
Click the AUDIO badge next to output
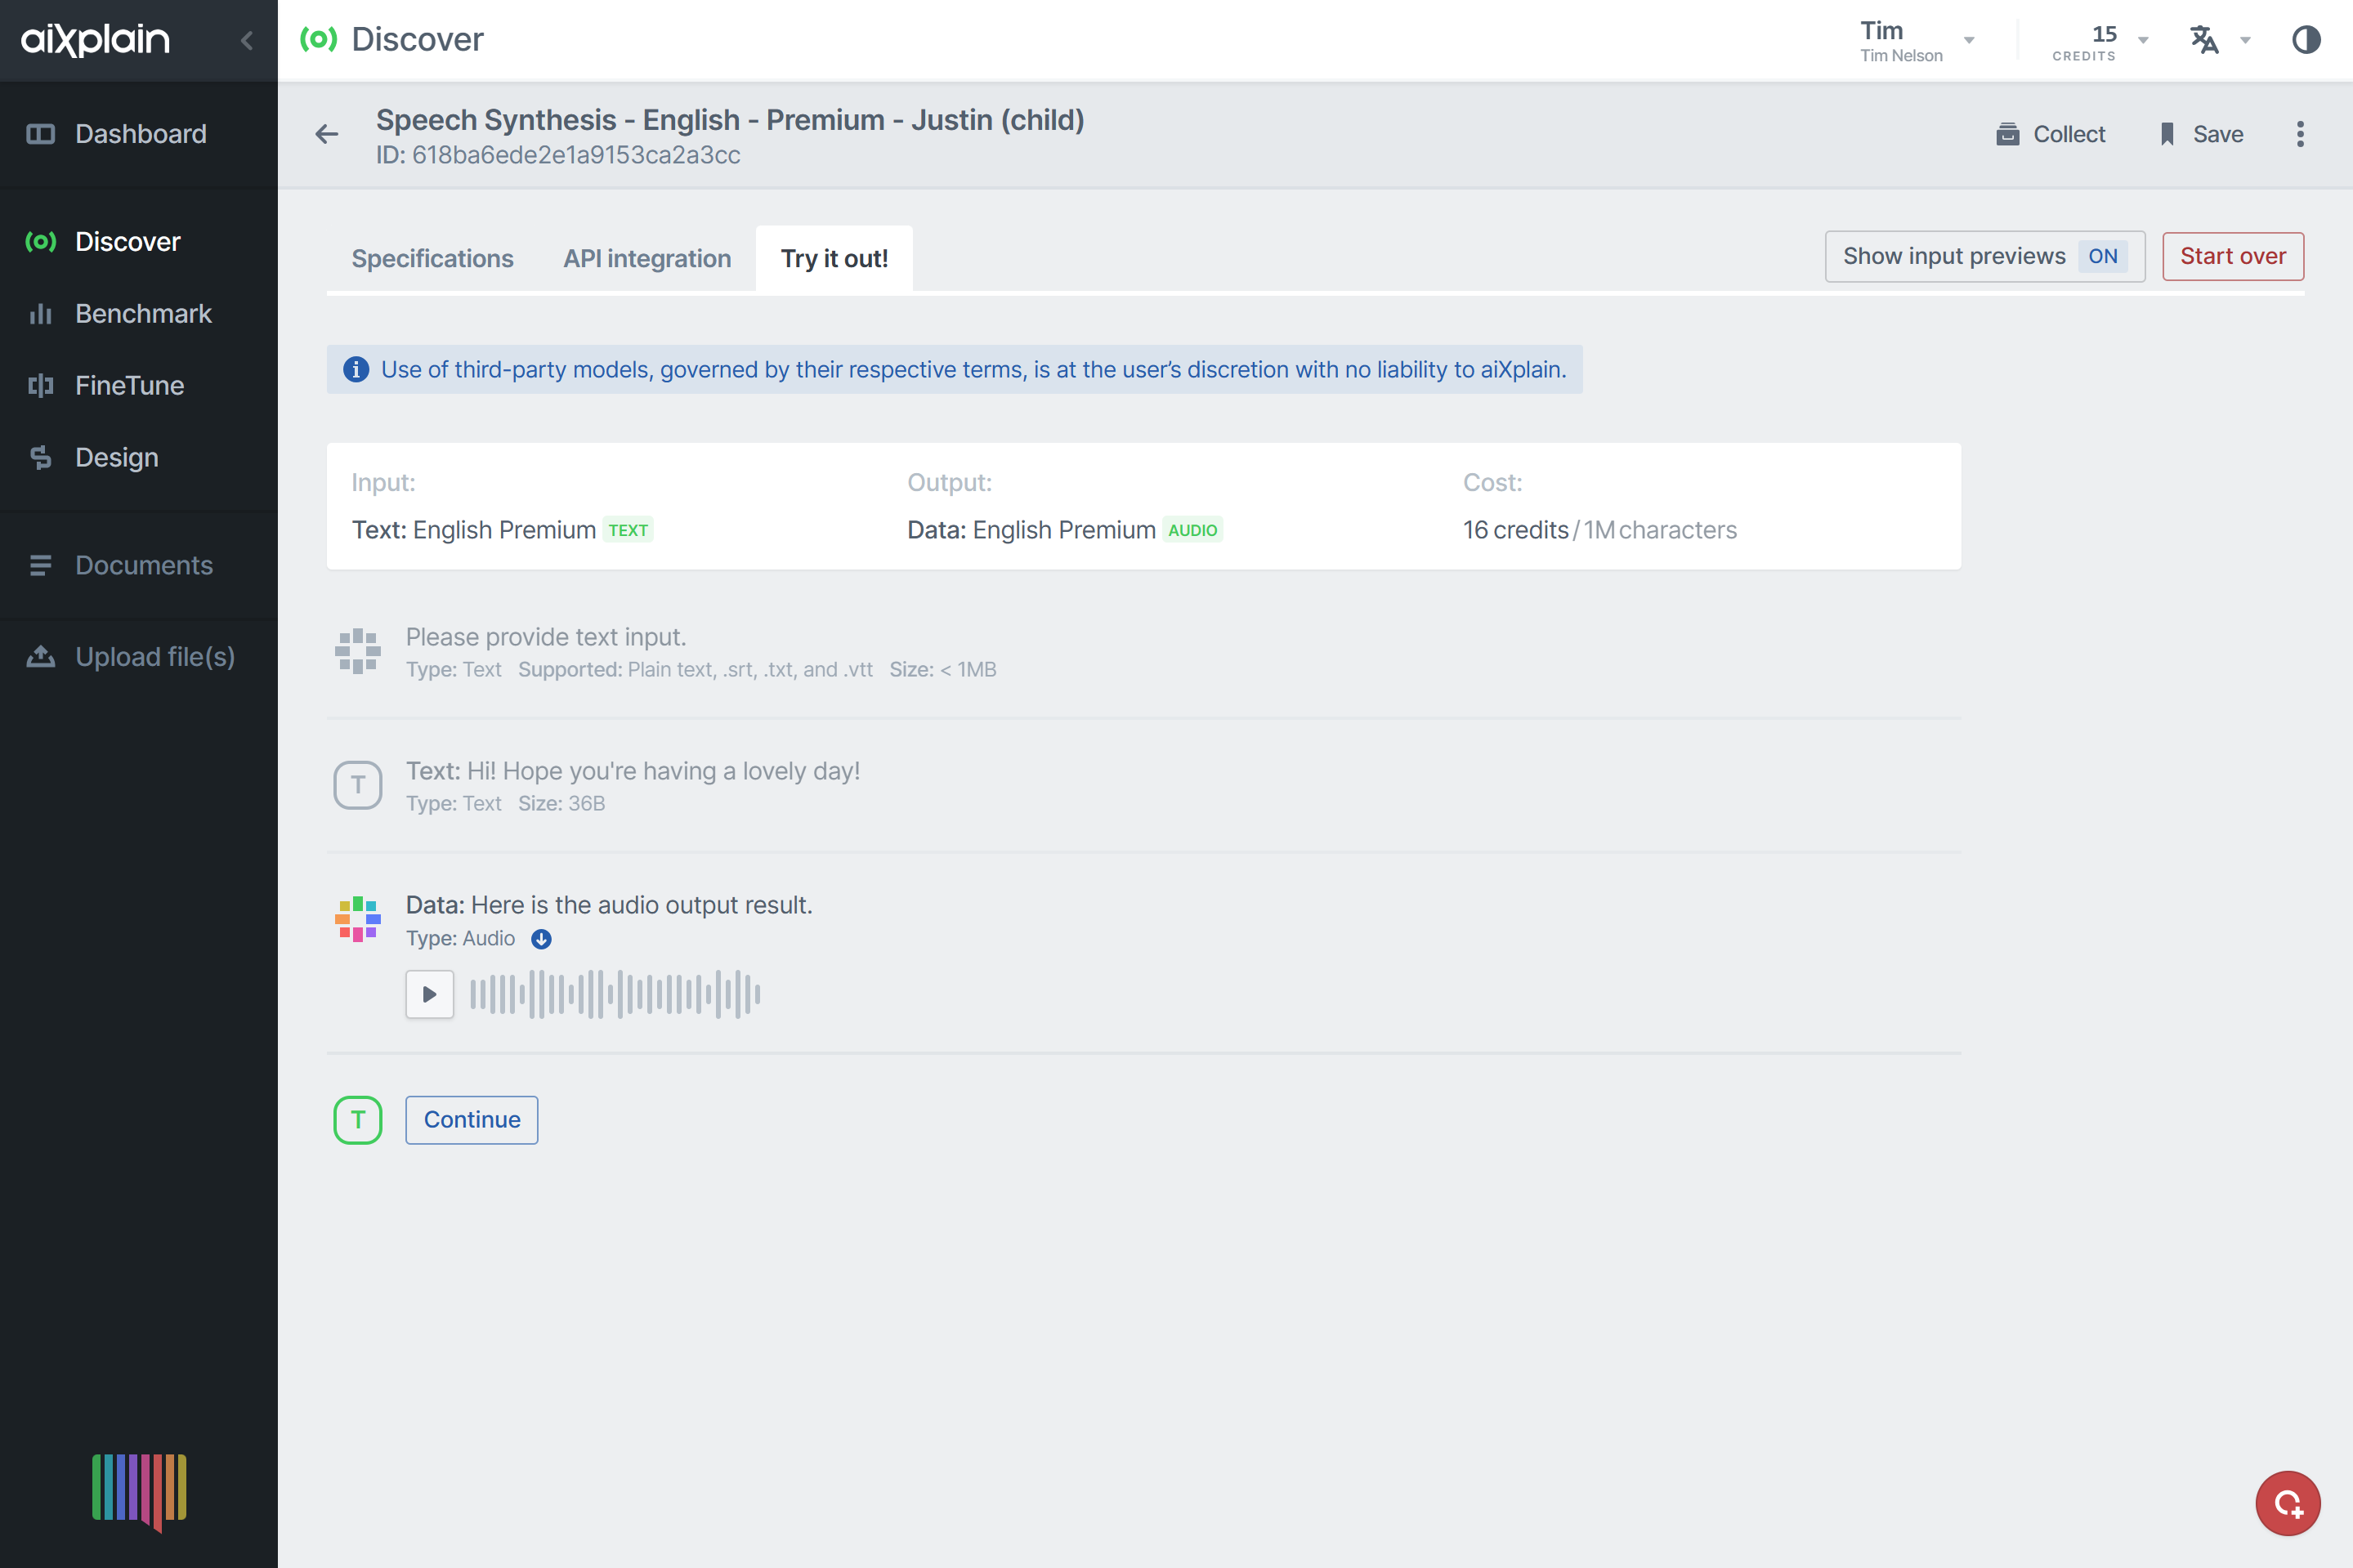(1192, 530)
